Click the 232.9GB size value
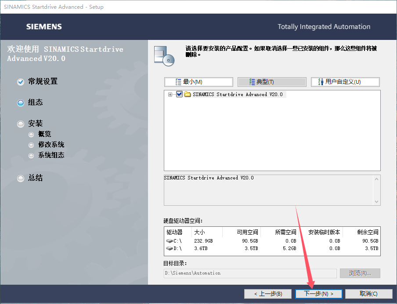Viewport: 397px width, 304px height. [x=203, y=241]
